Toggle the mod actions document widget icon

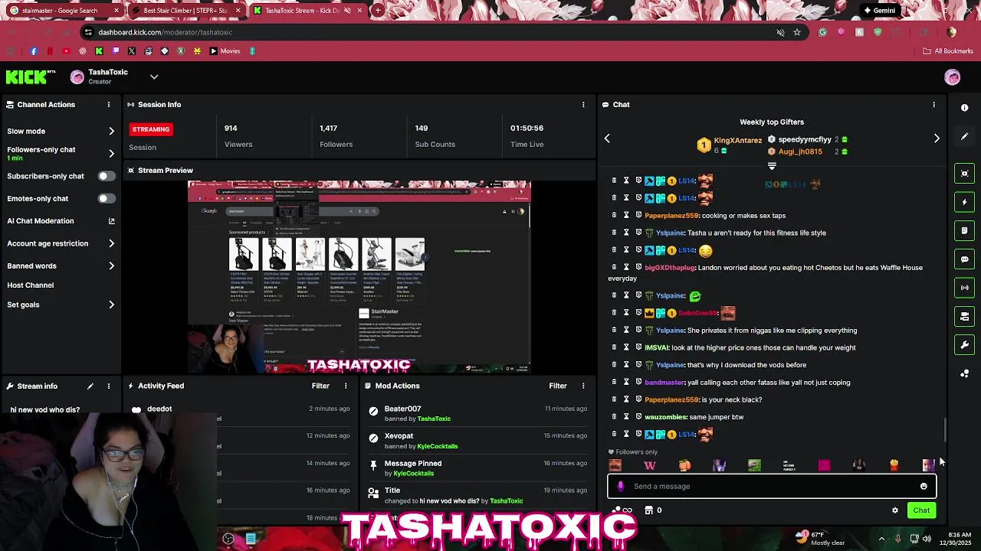[x=965, y=230]
